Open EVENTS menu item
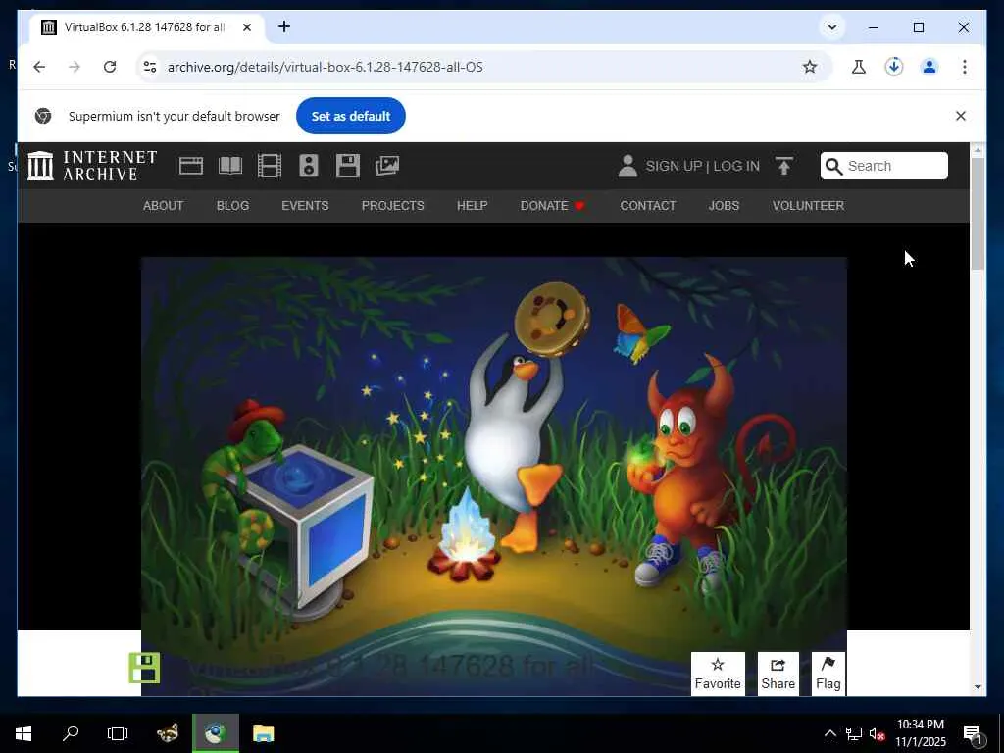The image size is (1004, 753). point(305,206)
